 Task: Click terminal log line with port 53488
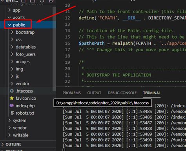pyautogui.click(x=124, y=128)
